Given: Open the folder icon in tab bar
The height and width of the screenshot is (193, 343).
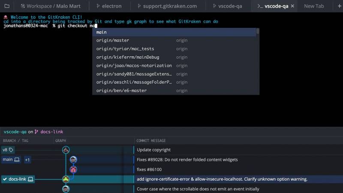Looking at the screenshot, I should pyautogui.click(x=7, y=6).
